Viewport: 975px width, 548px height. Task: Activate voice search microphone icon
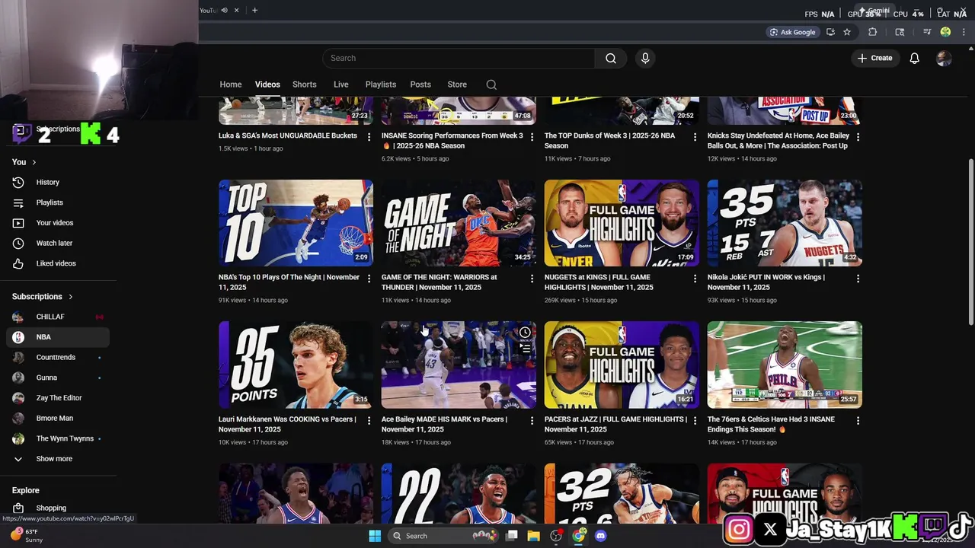click(x=645, y=58)
